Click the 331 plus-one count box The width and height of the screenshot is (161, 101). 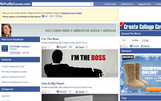[x=124, y=41]
